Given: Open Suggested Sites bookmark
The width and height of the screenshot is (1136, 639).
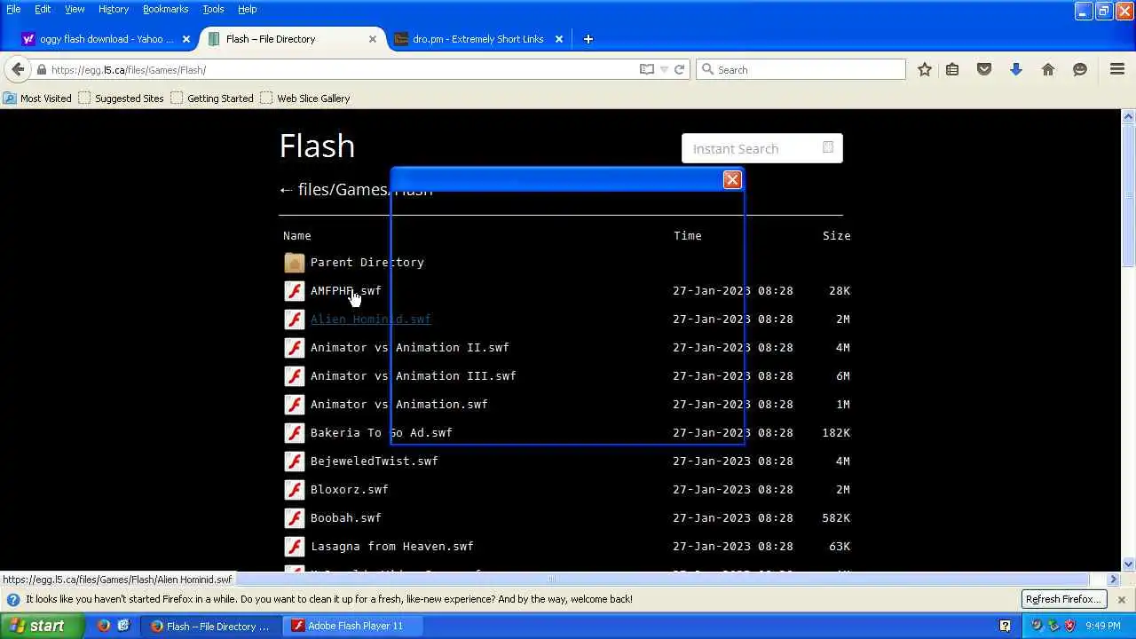Looking at the screenshot, I should 121,99.
